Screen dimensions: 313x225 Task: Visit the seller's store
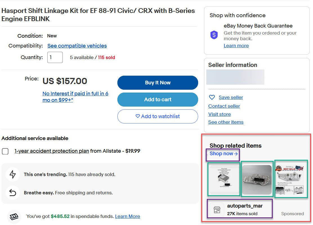pos(219,114)
